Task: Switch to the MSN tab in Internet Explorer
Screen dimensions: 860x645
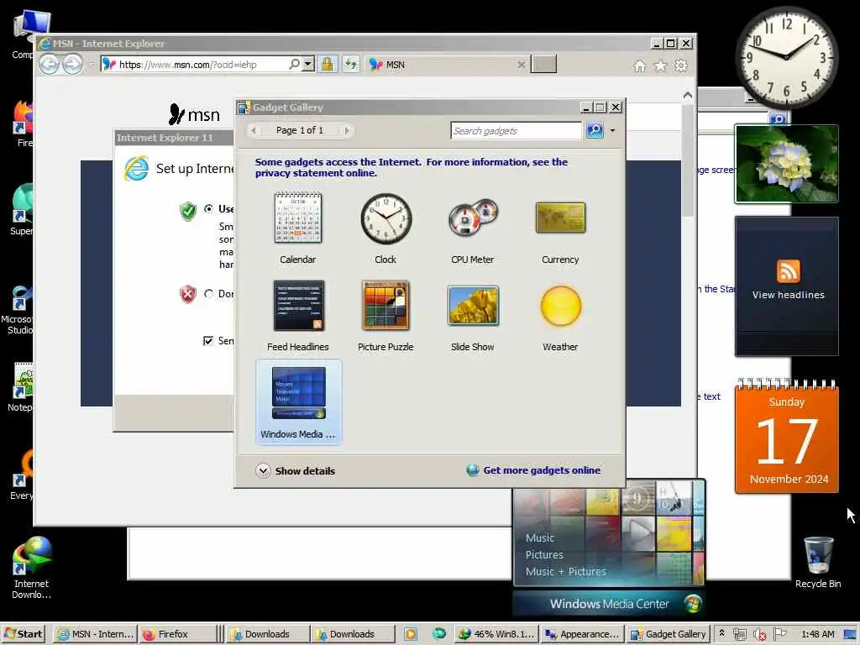Action: pyautogui.click(x=442, y=65)
